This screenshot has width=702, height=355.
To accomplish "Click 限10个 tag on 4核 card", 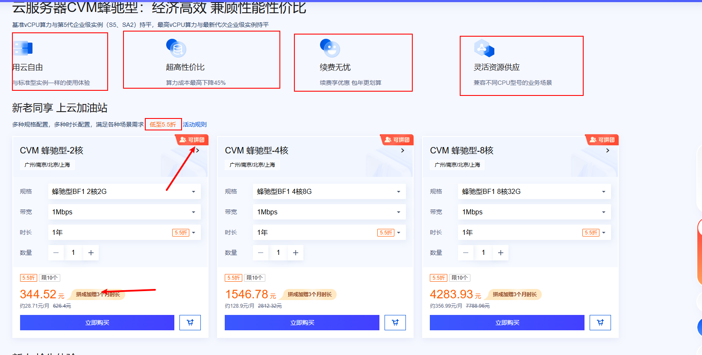I will click(255, 278).
